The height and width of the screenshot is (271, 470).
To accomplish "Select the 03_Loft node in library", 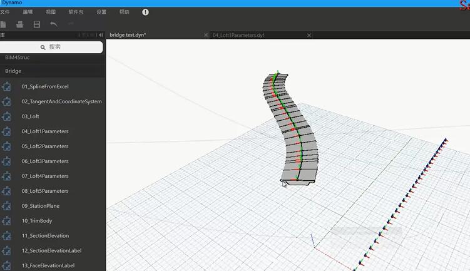I will pos(31,116).
